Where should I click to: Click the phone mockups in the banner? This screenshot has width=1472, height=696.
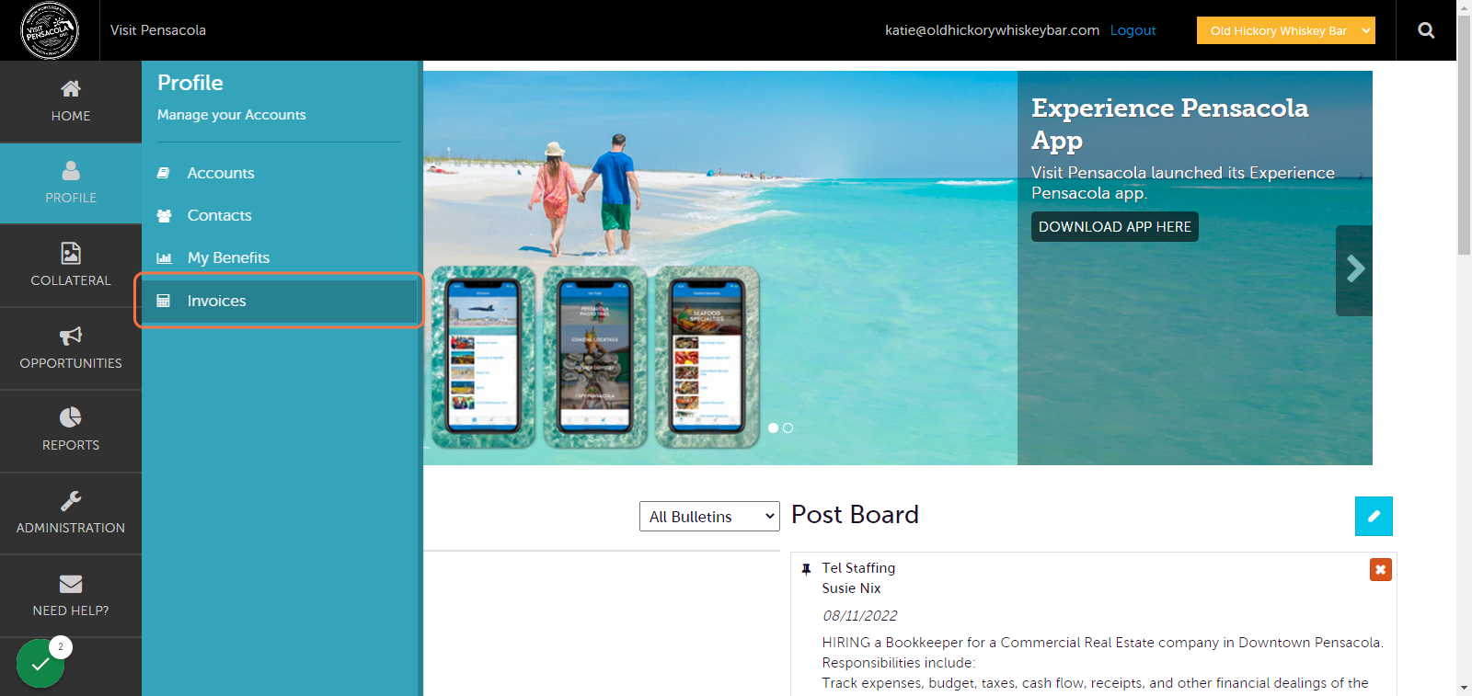(x=595, y=357)
